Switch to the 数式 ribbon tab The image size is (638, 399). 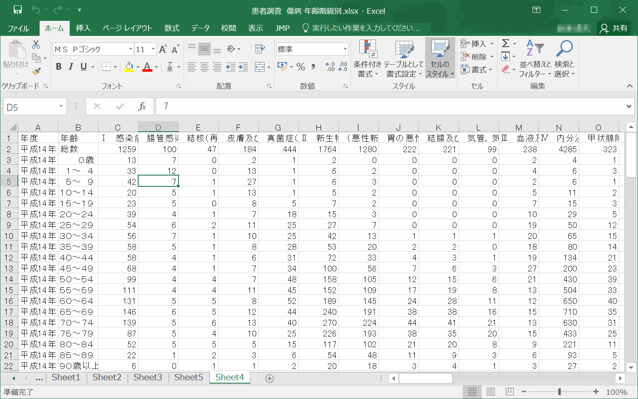171,28
